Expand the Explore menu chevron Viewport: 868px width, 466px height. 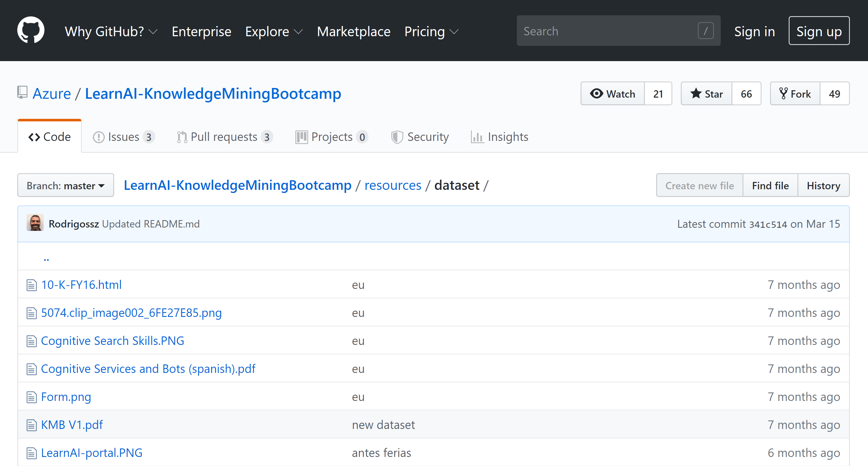pyautogui.click(x=298, y=32)
